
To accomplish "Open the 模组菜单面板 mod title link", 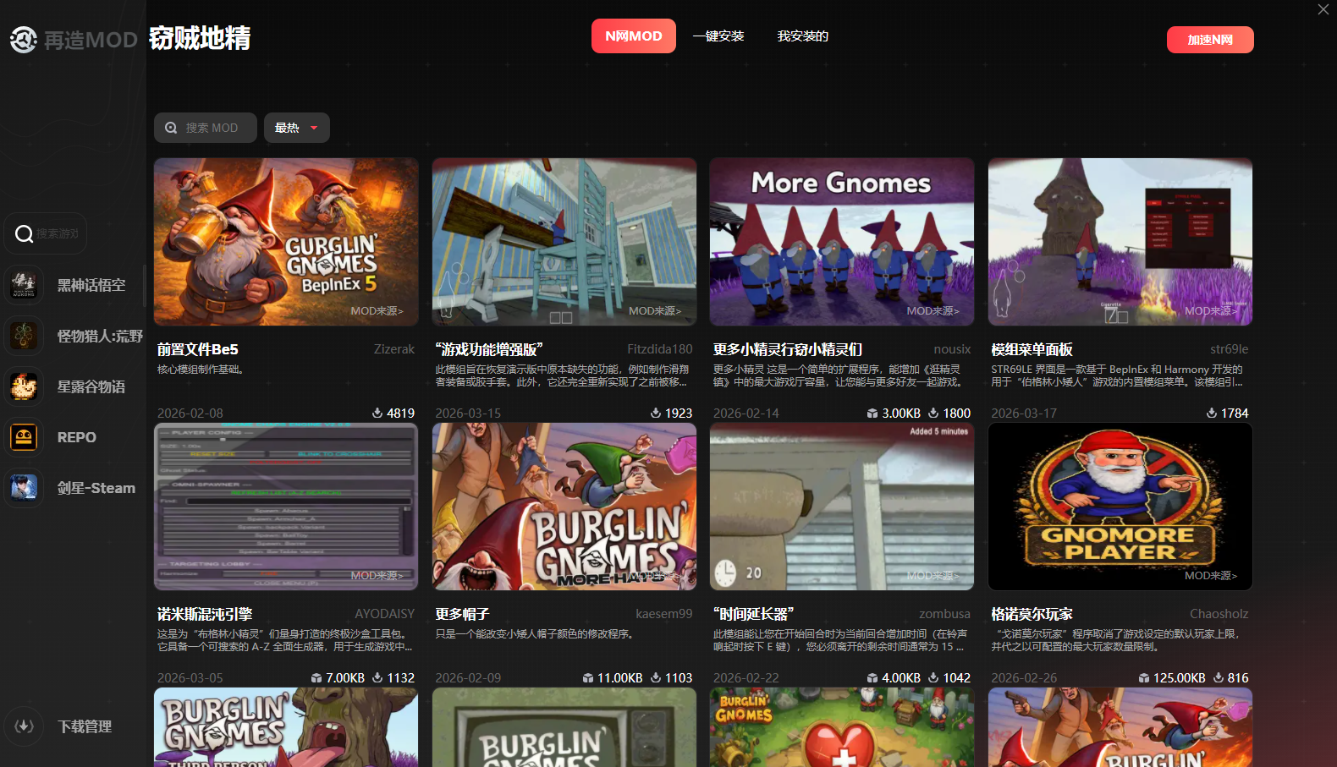I will pyautogui.click(x=1032, y=349).
